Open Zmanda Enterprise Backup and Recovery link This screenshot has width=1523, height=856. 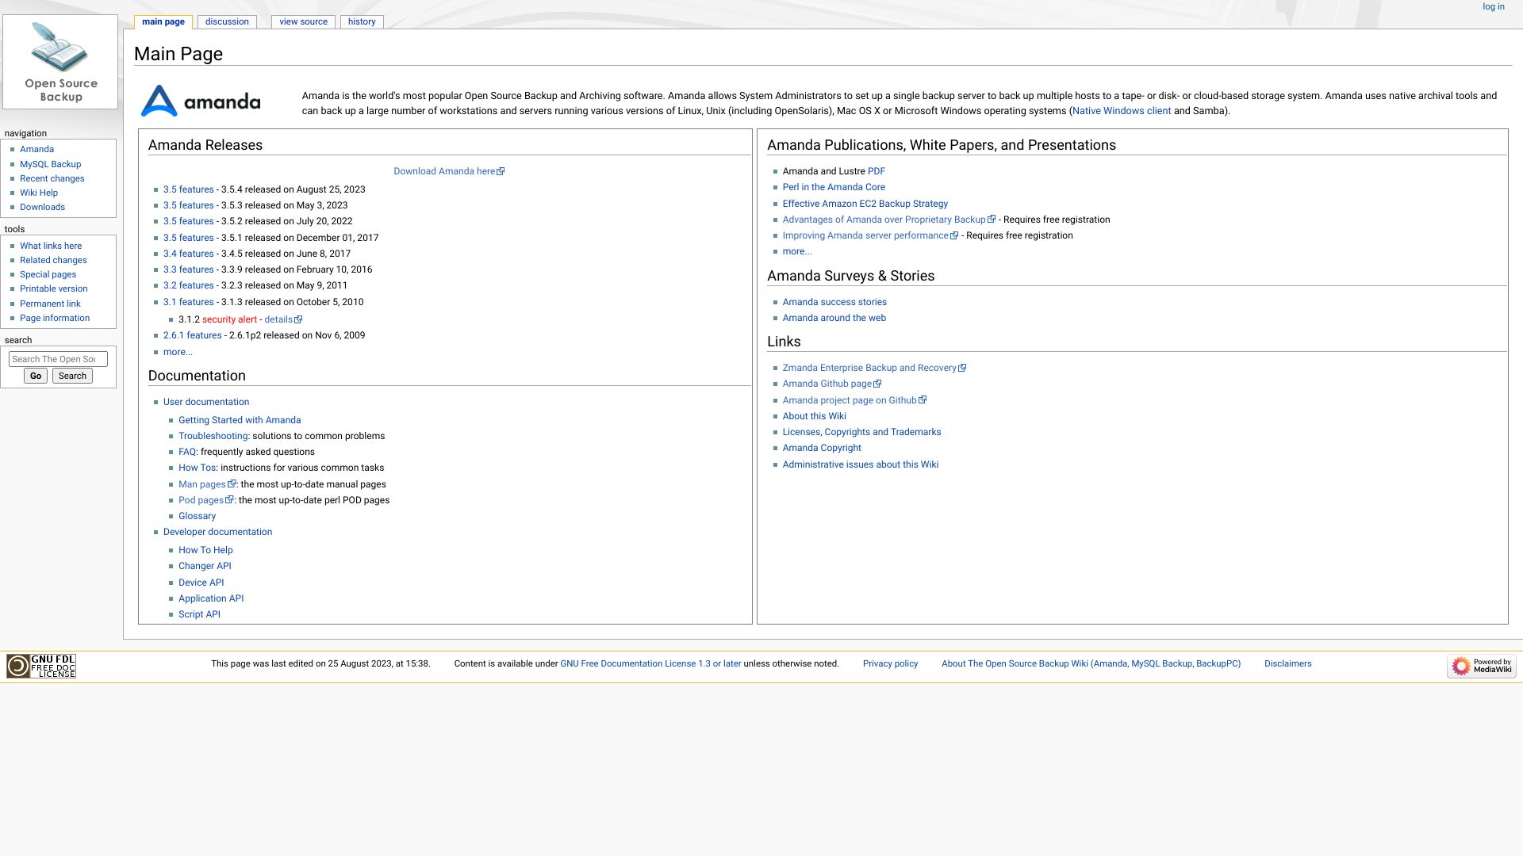pos(874,369)
